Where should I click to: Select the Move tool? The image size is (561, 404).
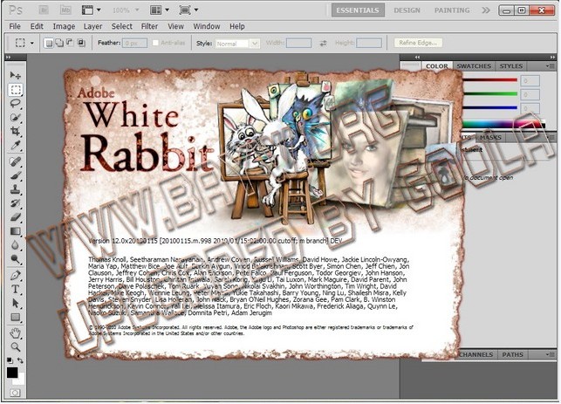point(16,75)
